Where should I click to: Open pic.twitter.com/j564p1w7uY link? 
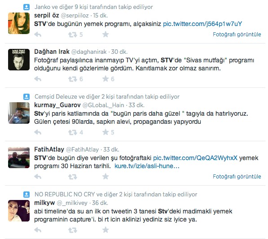click(202, 24)
